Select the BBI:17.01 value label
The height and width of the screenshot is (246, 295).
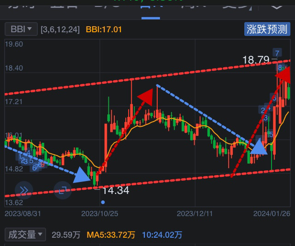click(104, 29)
